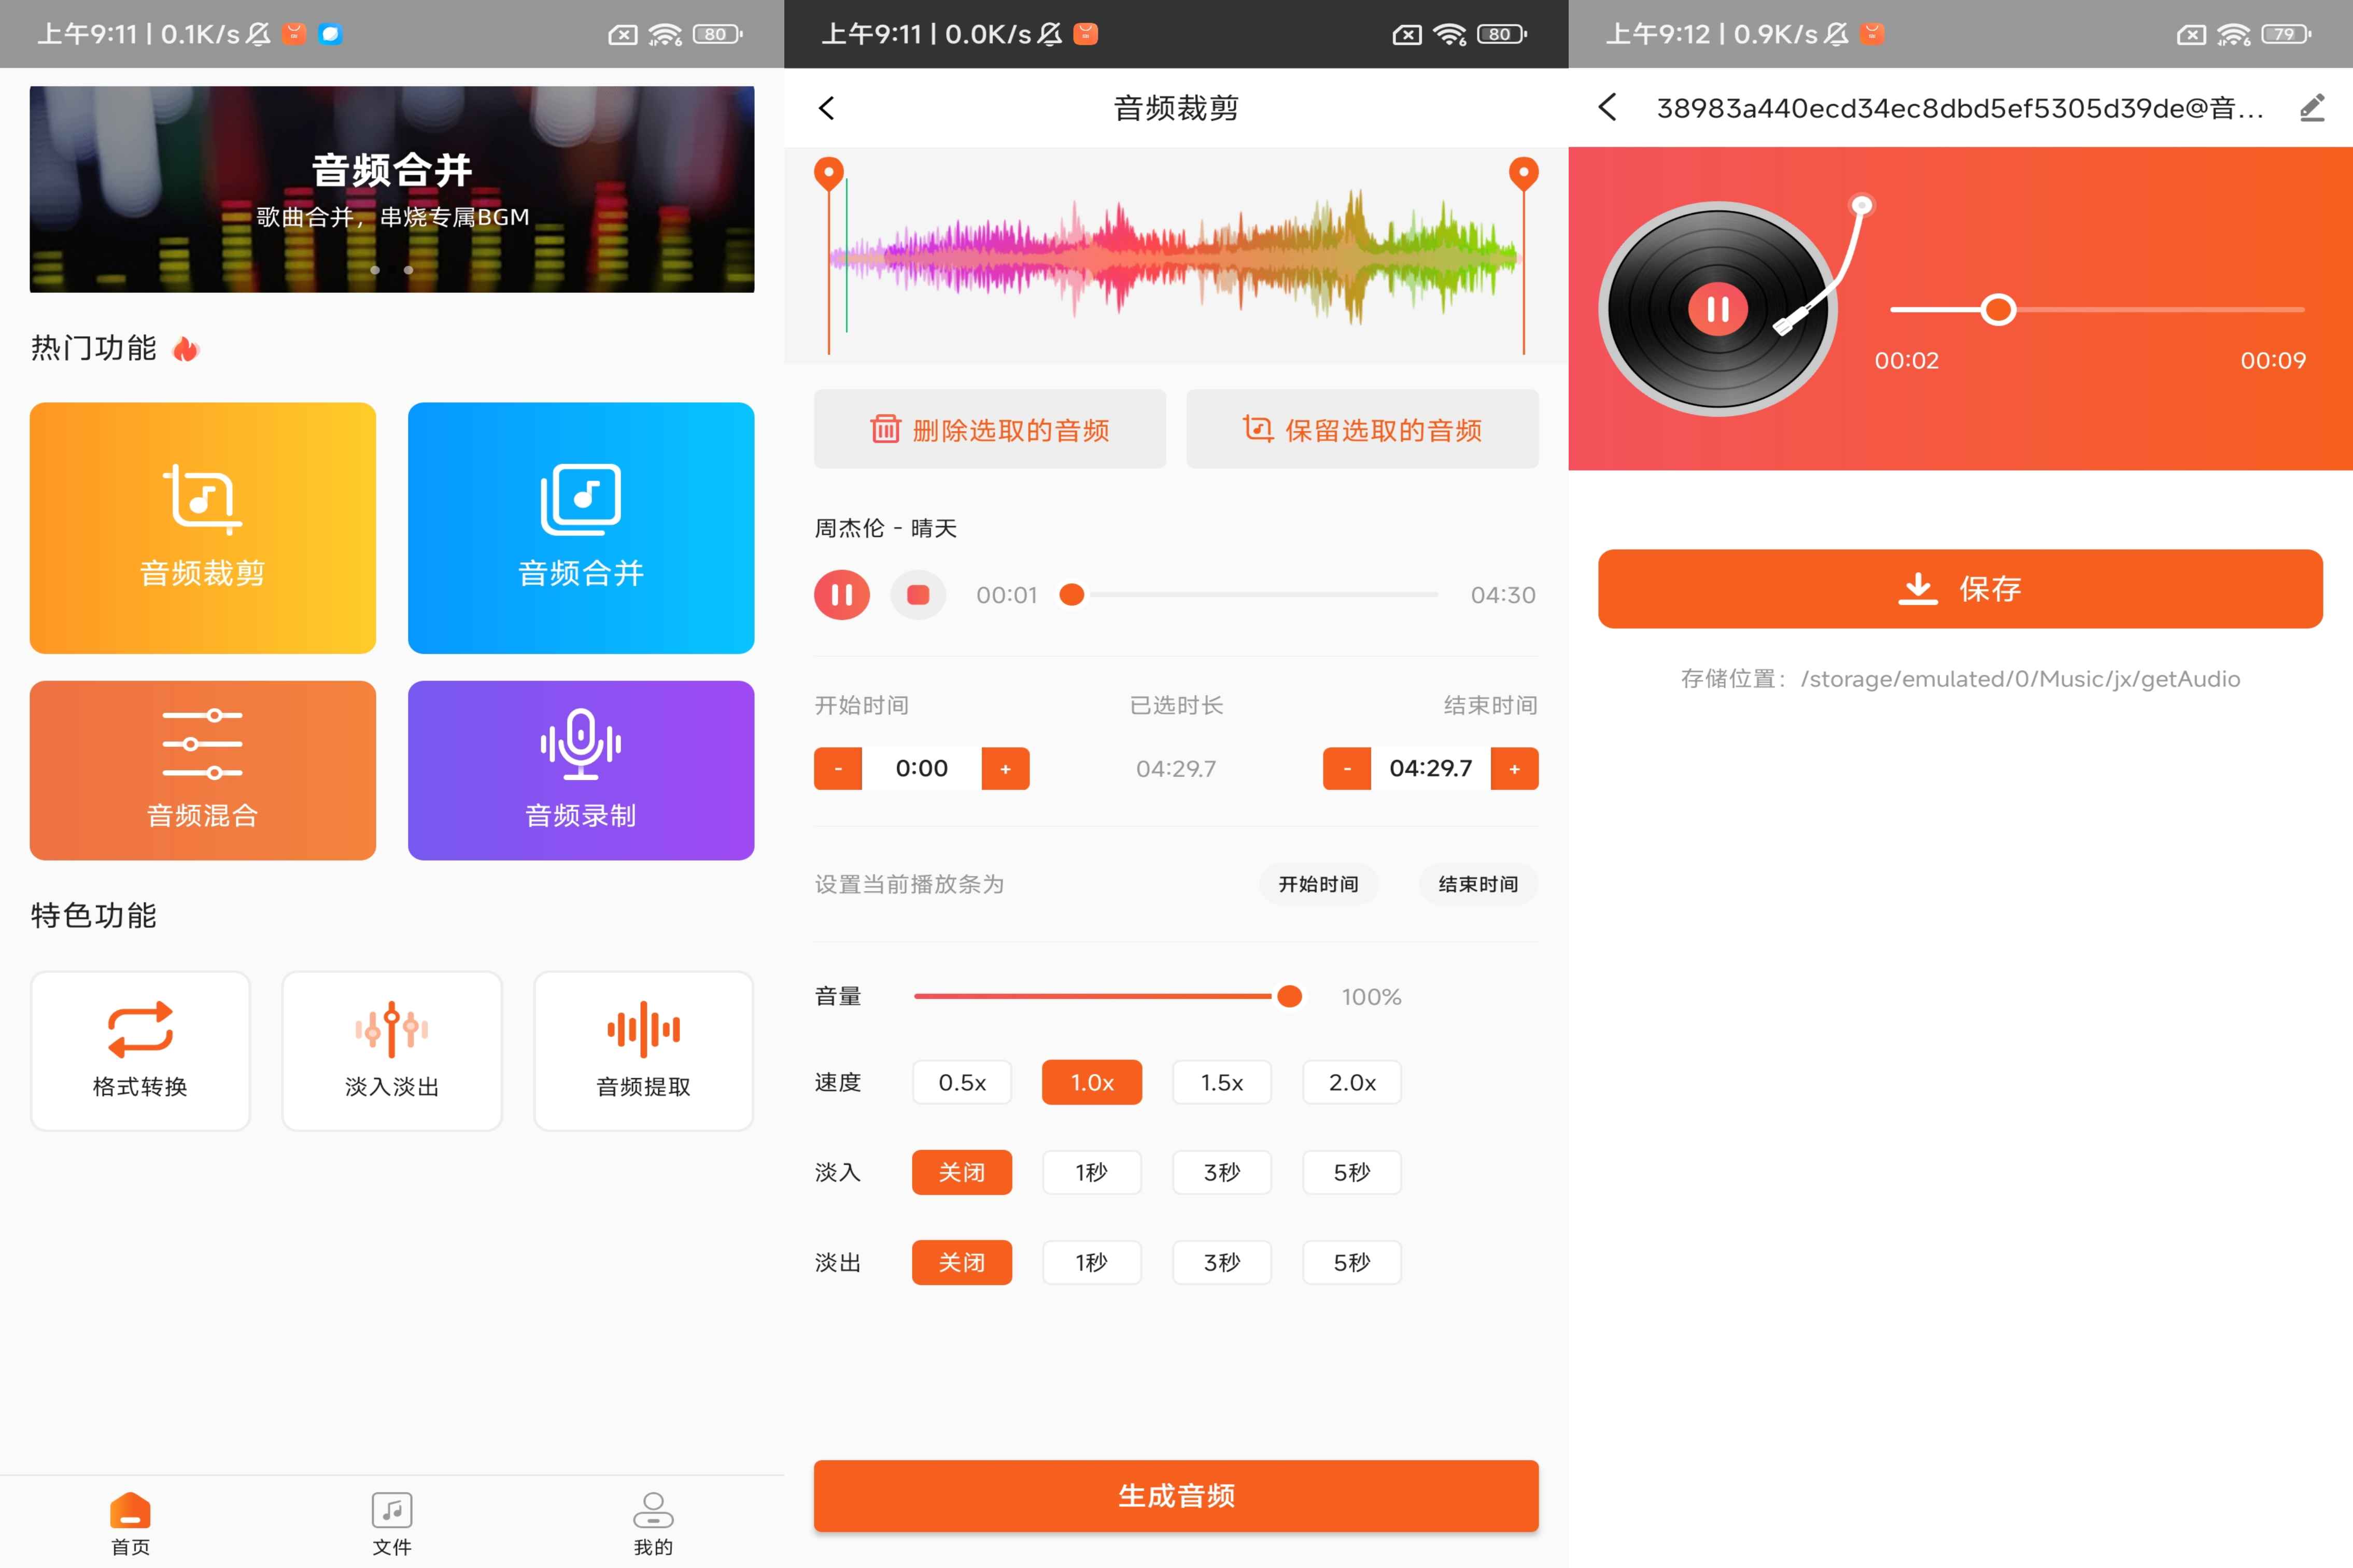Switch to the 我的 bottom tab
The image size is (2353, 1568).
pyautogui.click(x=653, y=1523)
